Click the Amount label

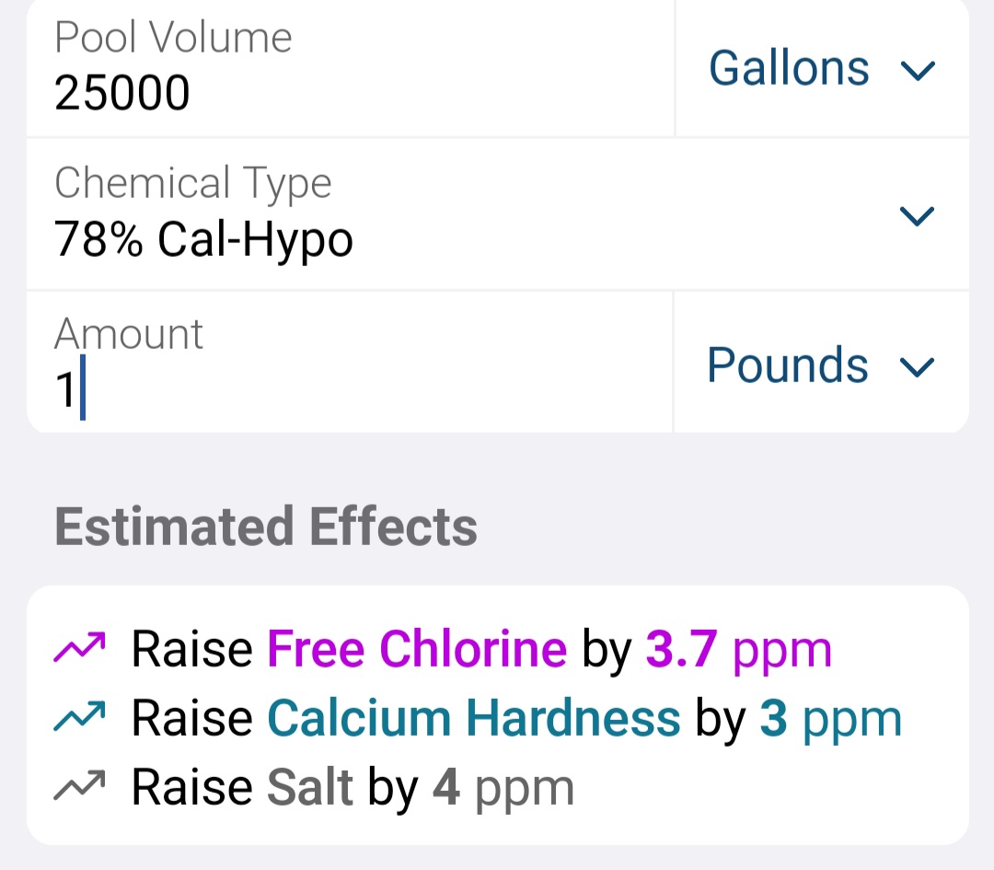tap(129, 333)
